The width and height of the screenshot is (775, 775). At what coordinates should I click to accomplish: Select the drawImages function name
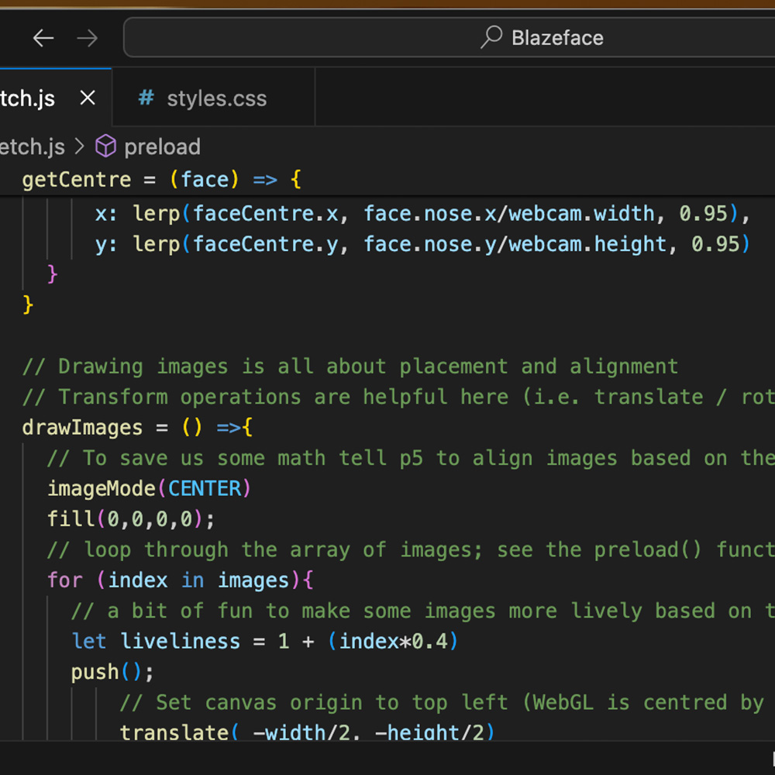point(81,427)
